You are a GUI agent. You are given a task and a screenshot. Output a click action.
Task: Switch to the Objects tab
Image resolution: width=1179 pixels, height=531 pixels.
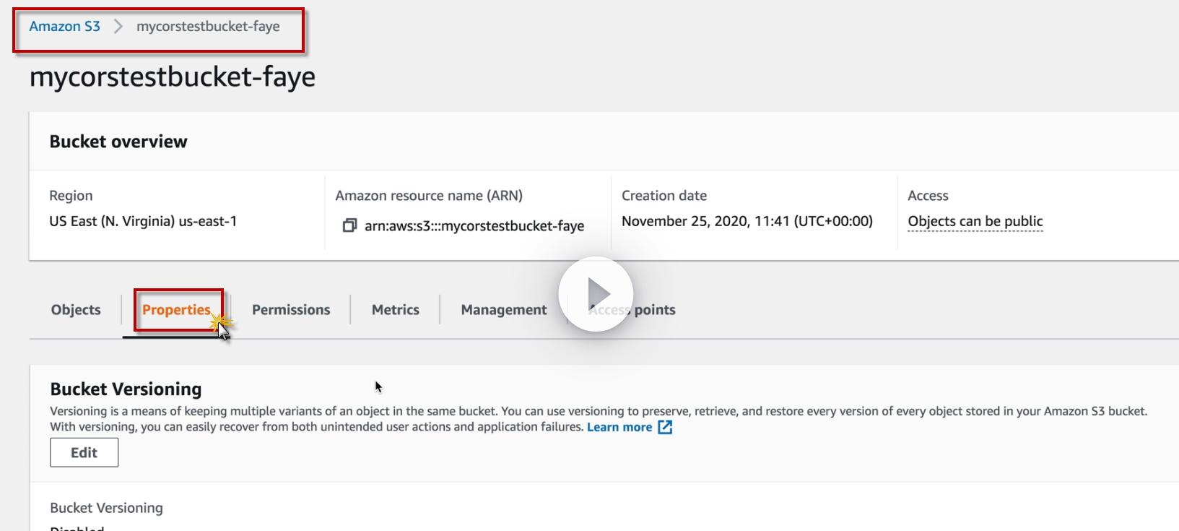(x=76, y=310)
